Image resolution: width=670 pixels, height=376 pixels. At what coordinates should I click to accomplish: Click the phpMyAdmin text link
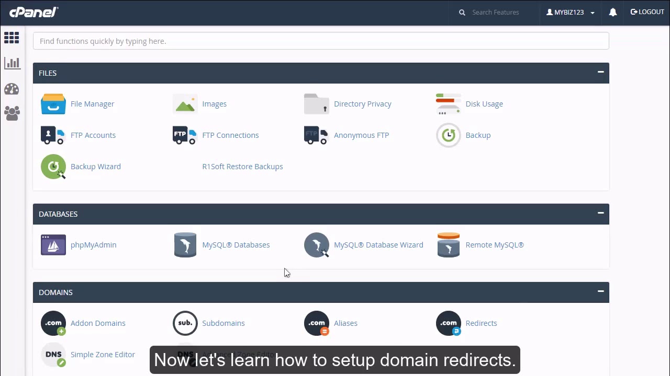[93, 245]
